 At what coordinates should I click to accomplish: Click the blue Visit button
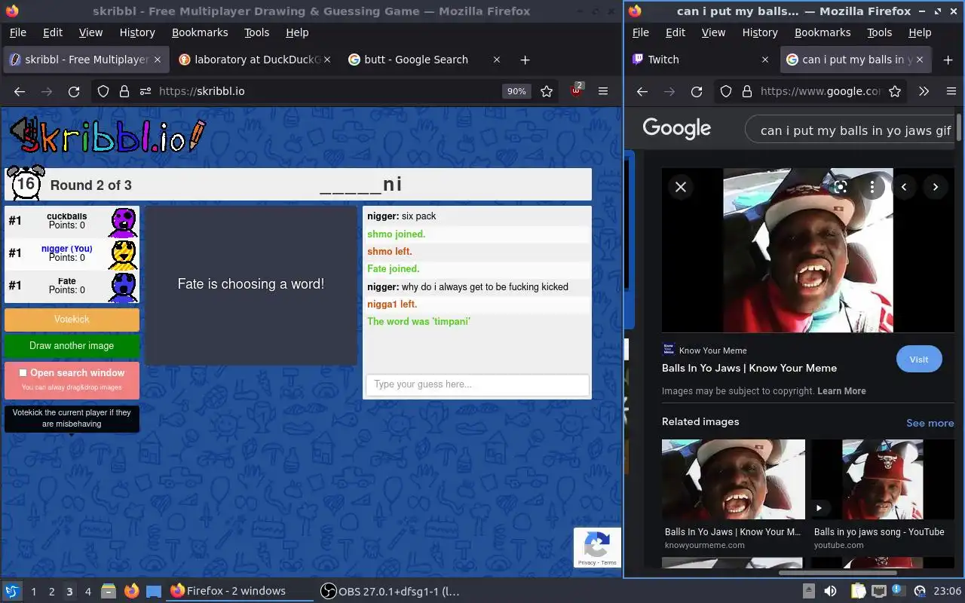coord(918,360)
